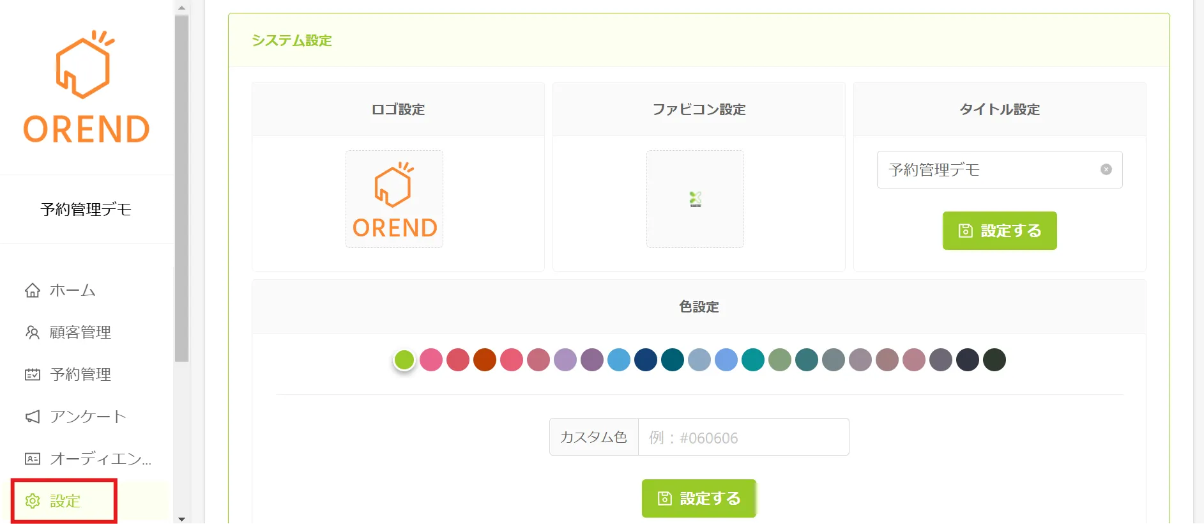The image size is (1204, 524).
Task: Pick the selected lime green swatch
Action: pyautogui.click(x=404, y=360)
